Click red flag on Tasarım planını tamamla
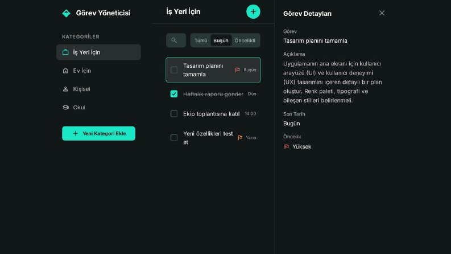The image size is (451, 254). (x=237, y=70)
